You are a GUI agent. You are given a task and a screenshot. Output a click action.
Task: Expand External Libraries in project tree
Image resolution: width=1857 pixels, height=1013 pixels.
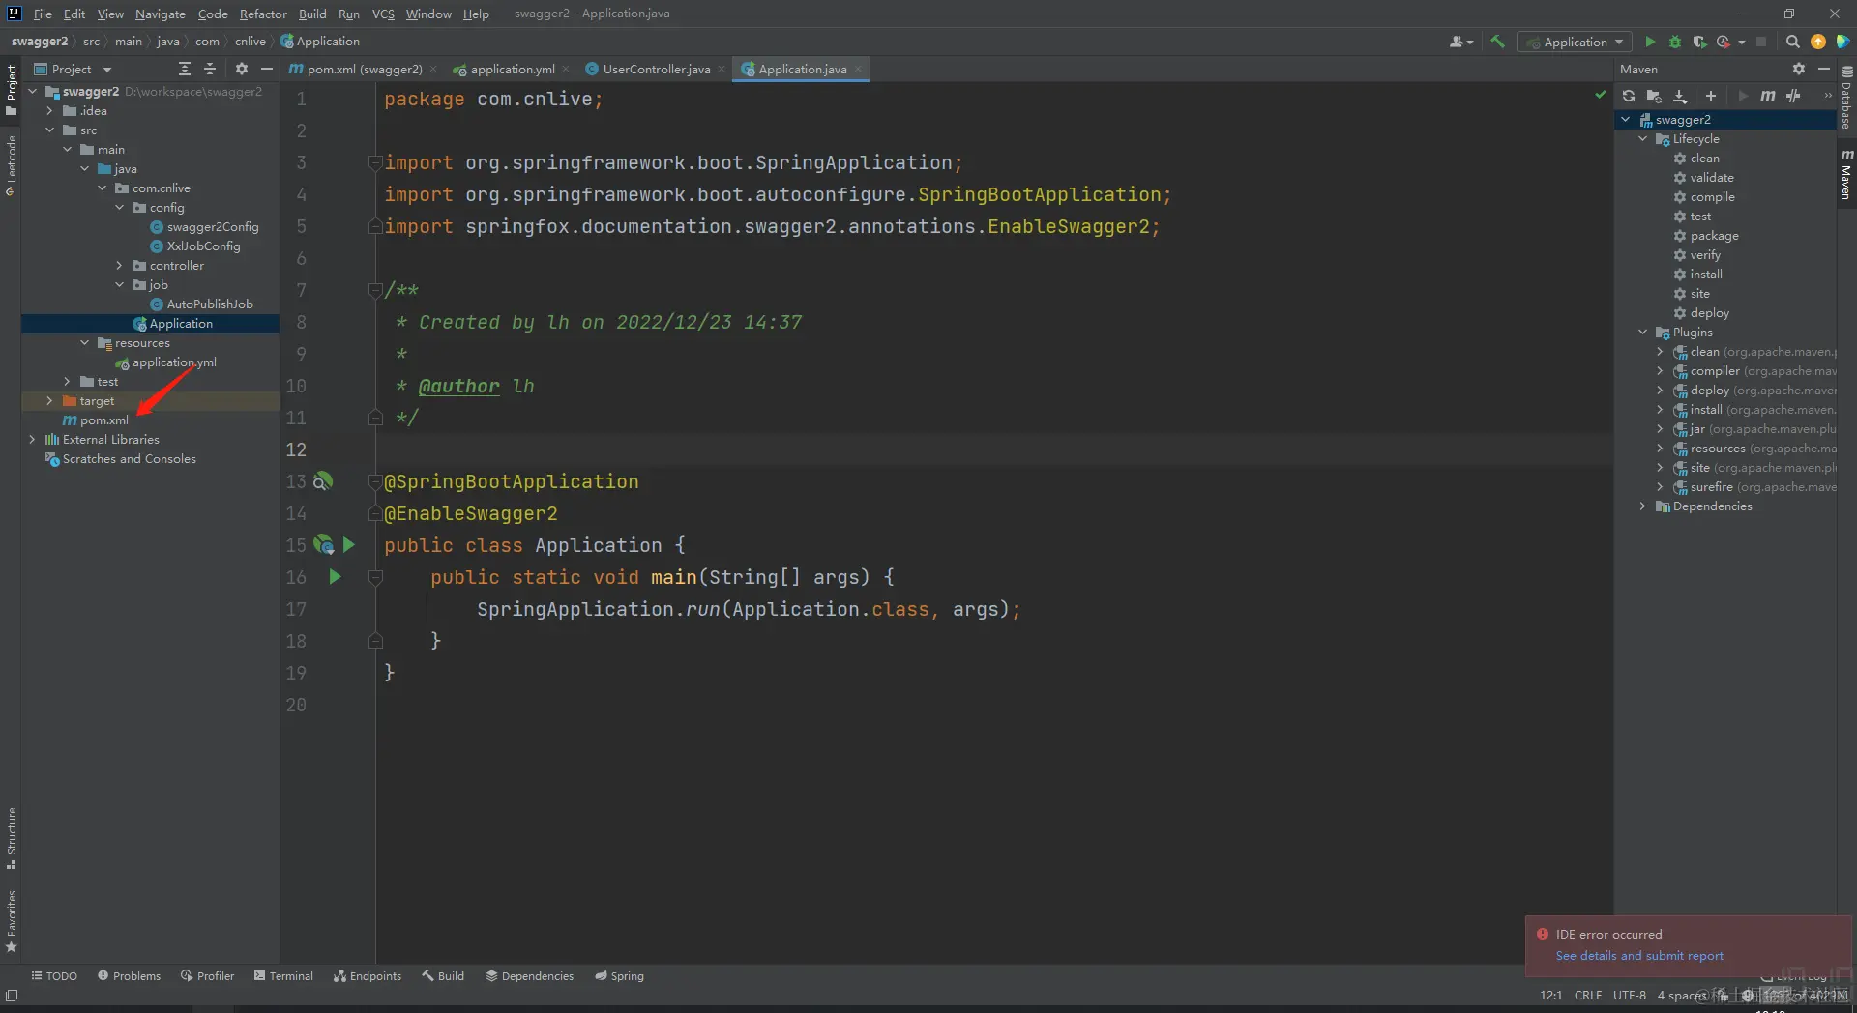pos(32,440)
